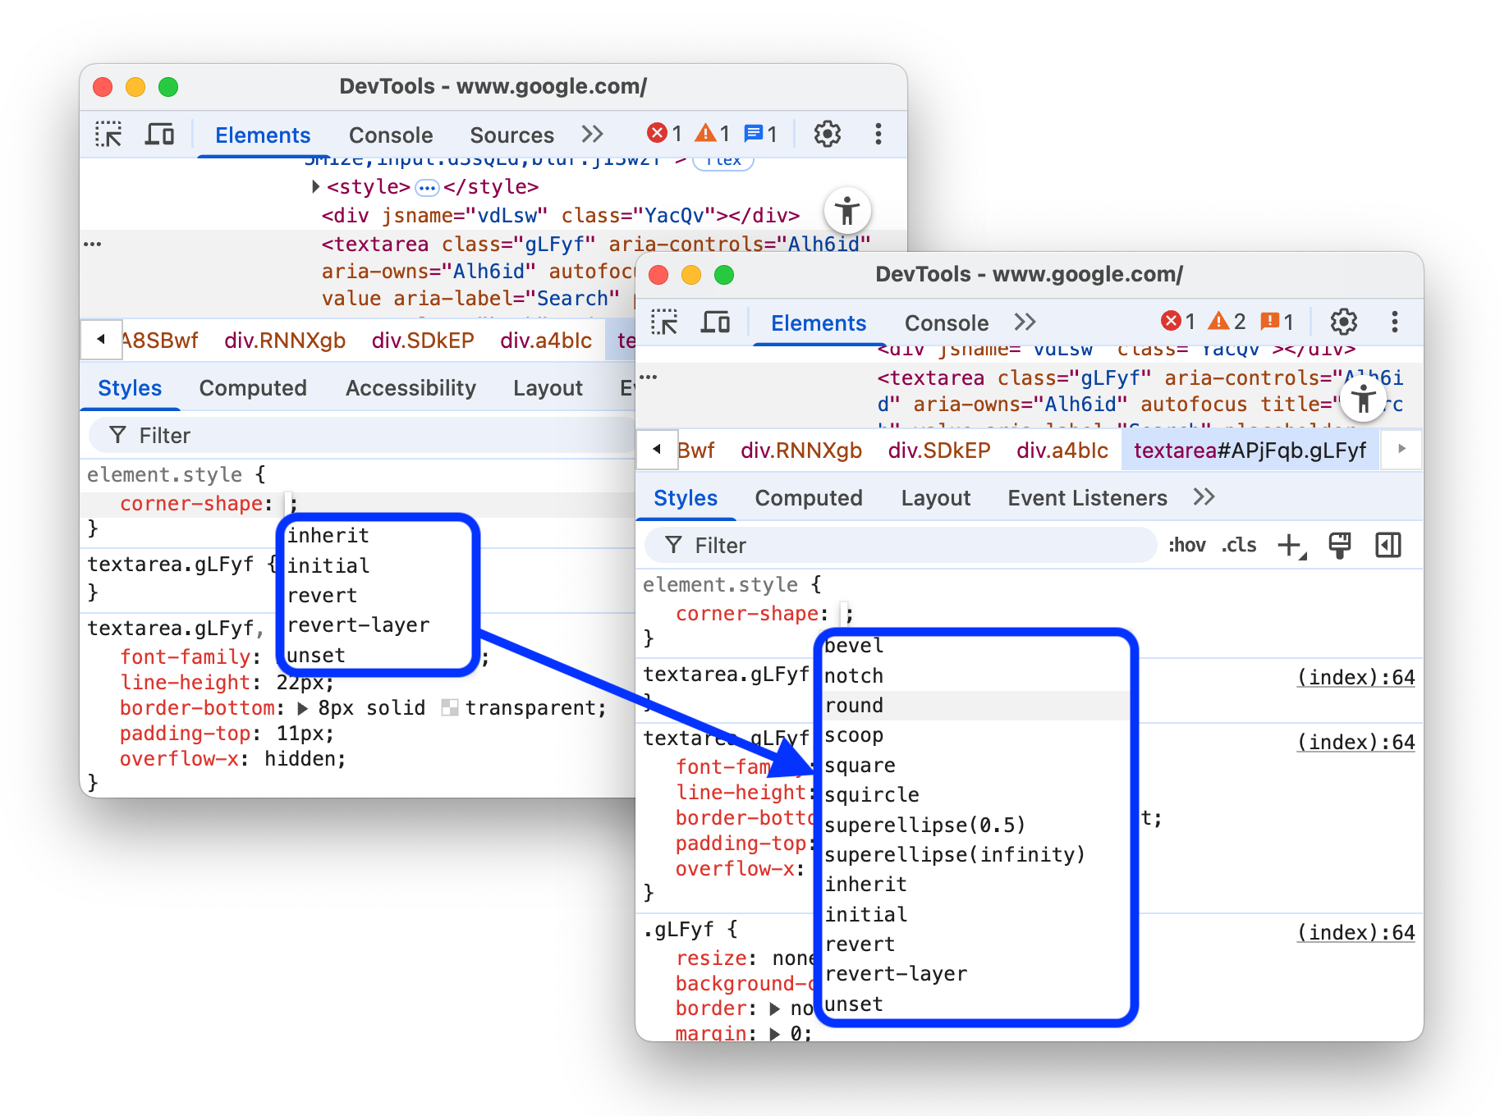Screen dimensions: 1500x1116
Task: Click the breadcrumb overflow right chevron
Action: [1401, 449]
